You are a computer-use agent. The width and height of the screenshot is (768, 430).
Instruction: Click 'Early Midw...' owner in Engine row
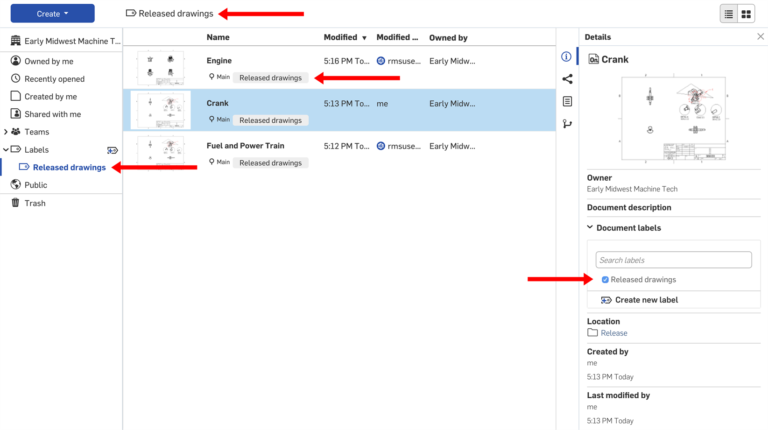coord(452,61)
